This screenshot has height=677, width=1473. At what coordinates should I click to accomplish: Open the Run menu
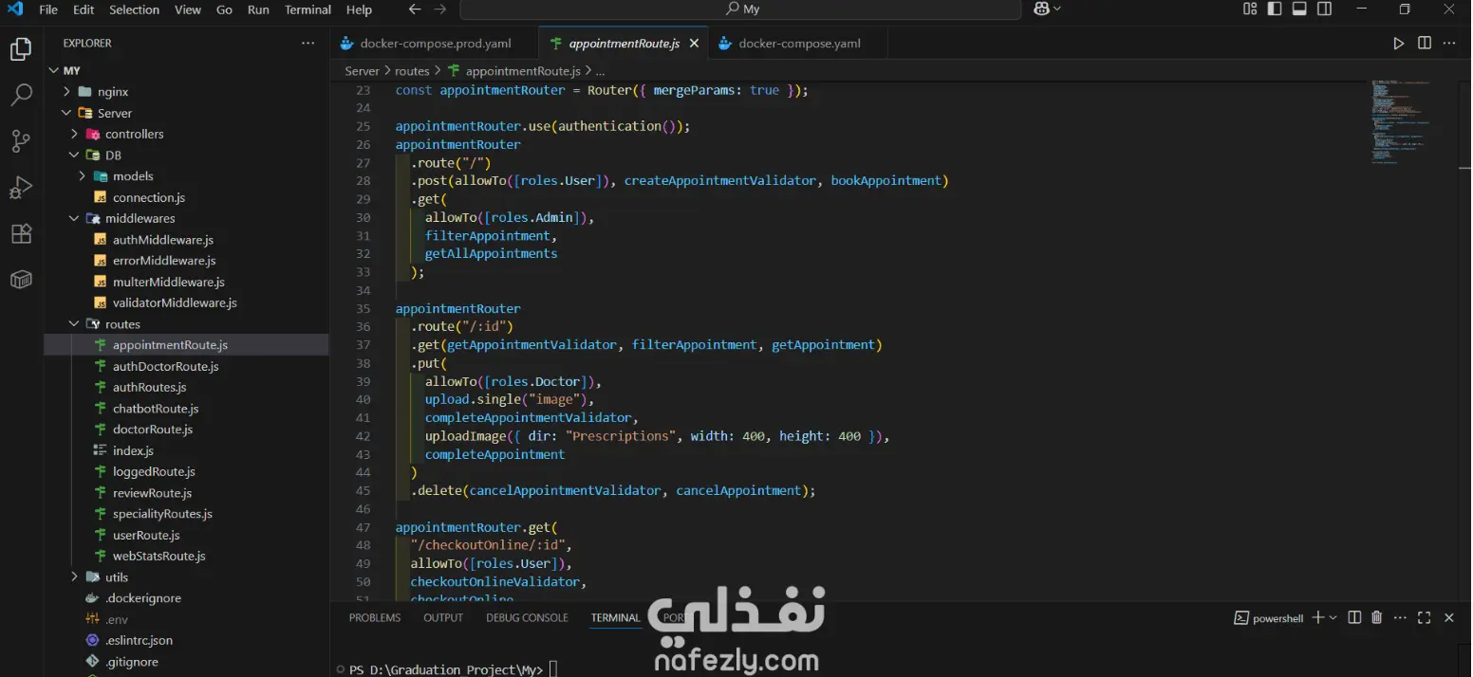pos(258,9)
